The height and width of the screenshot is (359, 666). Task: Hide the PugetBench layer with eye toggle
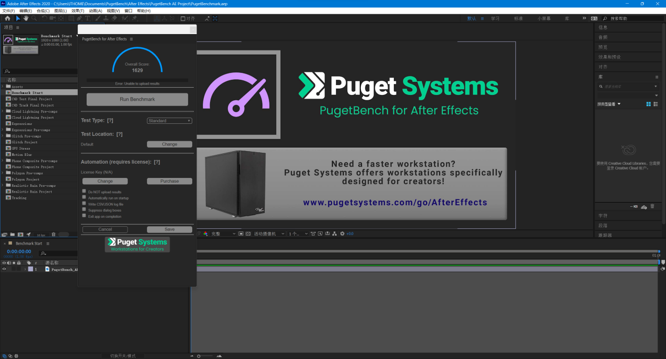click(4, 269)
